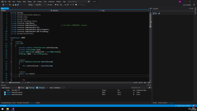Collapse the Init() method block
Viewport: 197px width, 111px height.
pyautogui.click(x=11, y=74)
